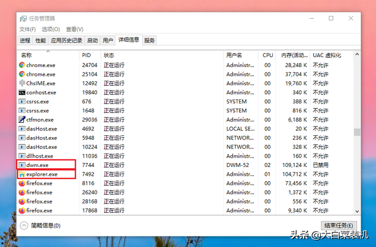Switch to the 服务 tab
The width and height of the screenshot is (376, 247).
pos(149,41)
